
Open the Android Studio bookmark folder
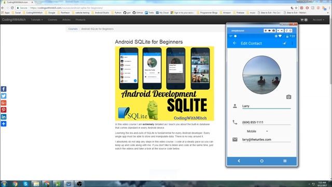(x=100, y=12)
